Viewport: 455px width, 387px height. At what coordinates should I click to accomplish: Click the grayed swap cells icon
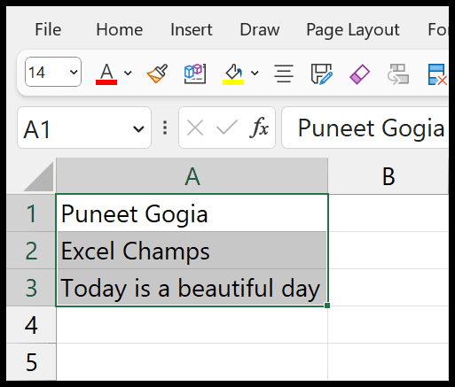(x=398, y=74)
